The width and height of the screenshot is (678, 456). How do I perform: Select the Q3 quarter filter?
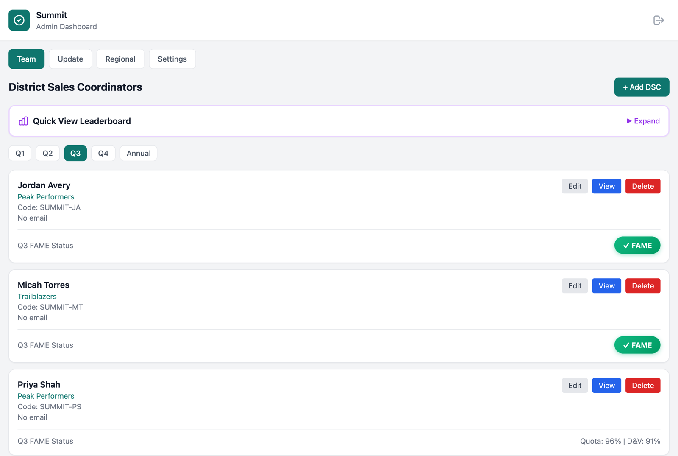tap(75, 153)
